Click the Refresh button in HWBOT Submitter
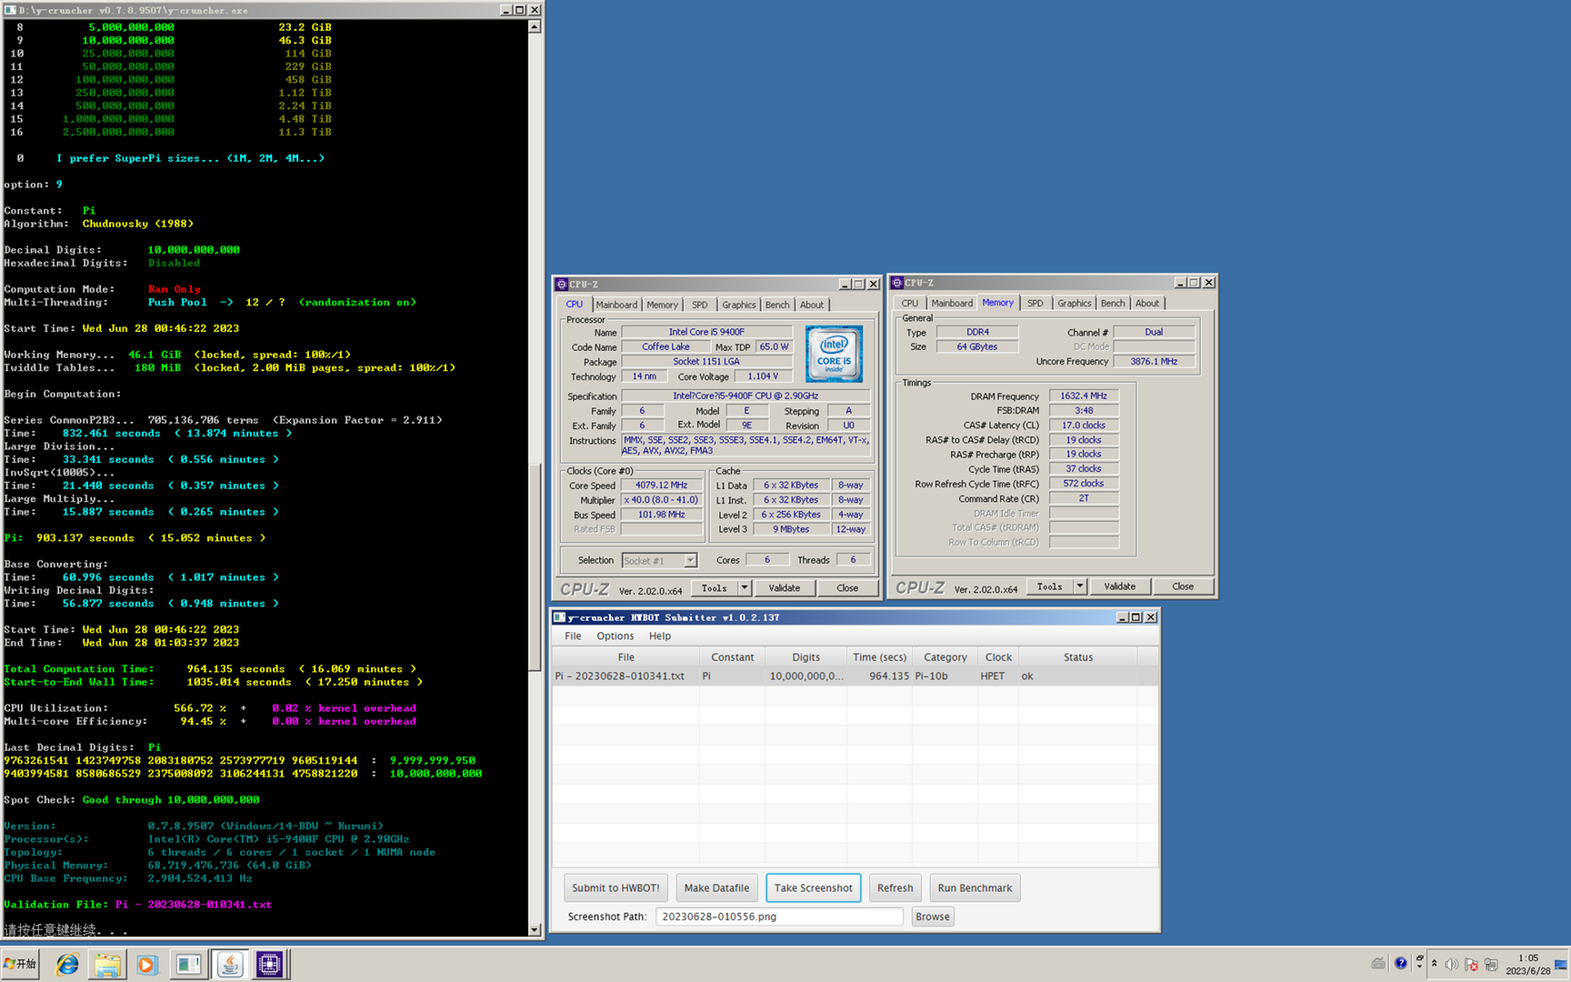1571x982 pixels. (896, 888)
